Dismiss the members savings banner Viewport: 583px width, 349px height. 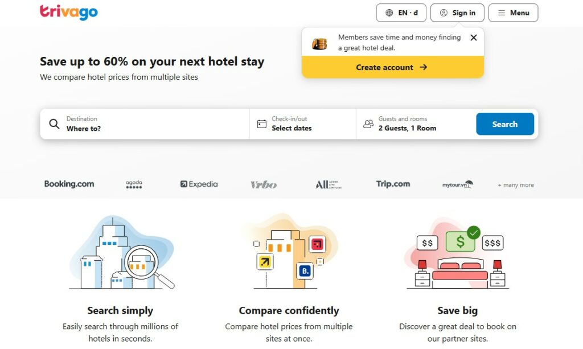473,38
